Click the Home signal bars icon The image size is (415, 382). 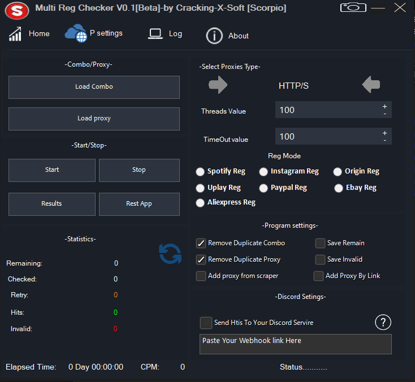click(x=15, y=34)
